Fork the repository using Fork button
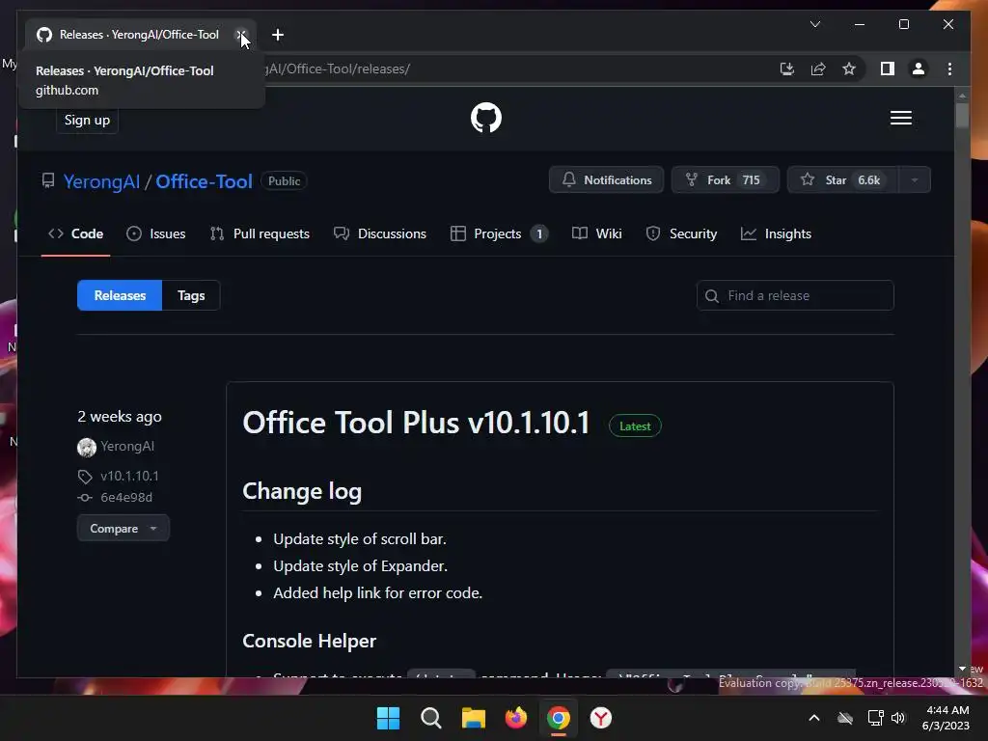The height and width of the screenshot is (741, 988). [726, 180]
